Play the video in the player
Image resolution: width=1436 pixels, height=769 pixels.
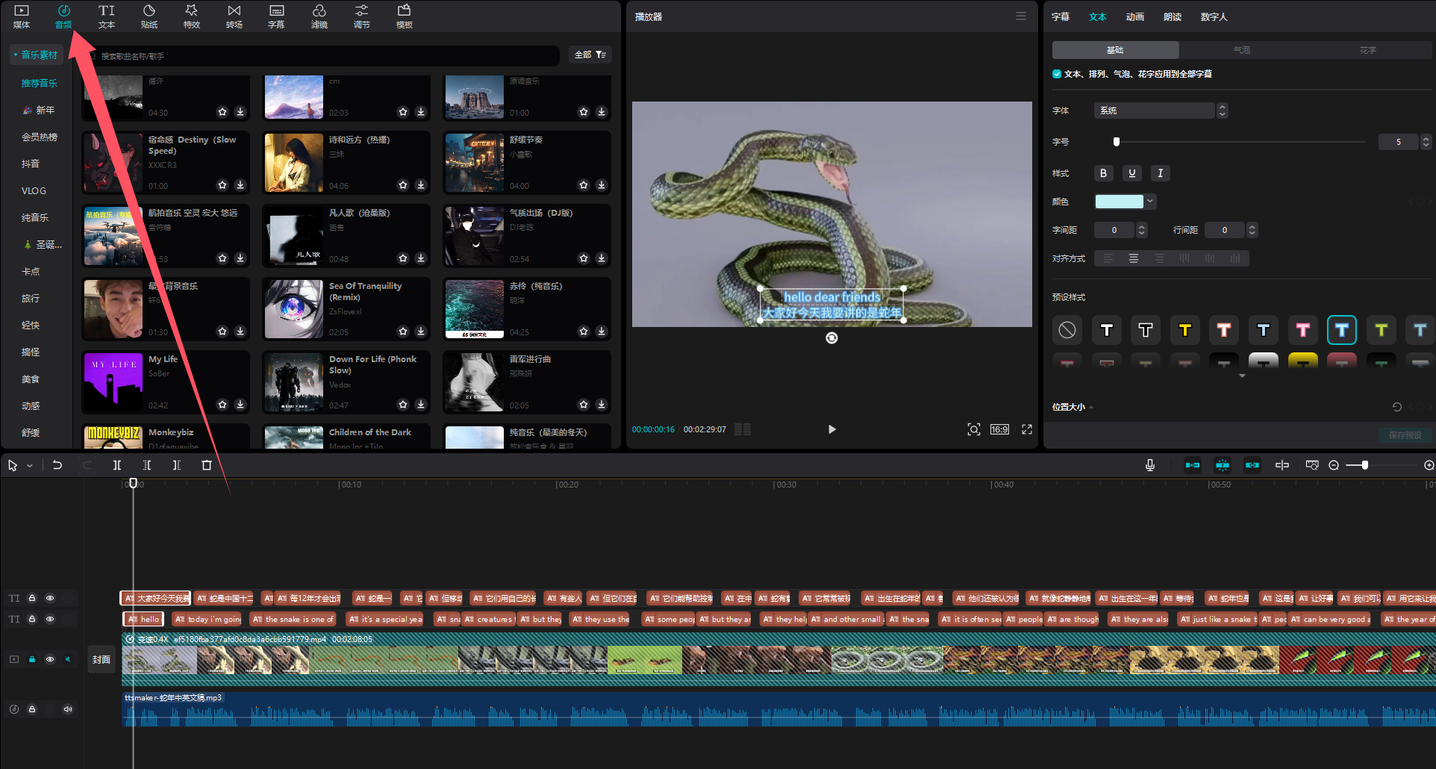pos(832,429)
